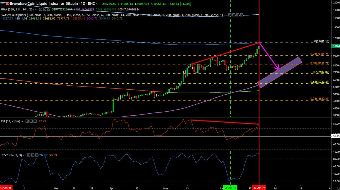Click the Stoch (14, 3, 3) label
Viewport: 340px width, 190px height.
[11, 155]
